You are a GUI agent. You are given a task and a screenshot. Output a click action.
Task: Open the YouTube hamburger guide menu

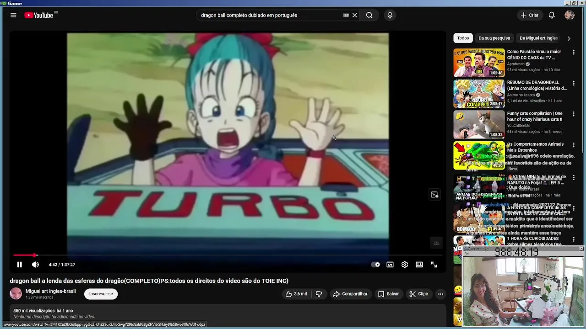coord(13,15)
